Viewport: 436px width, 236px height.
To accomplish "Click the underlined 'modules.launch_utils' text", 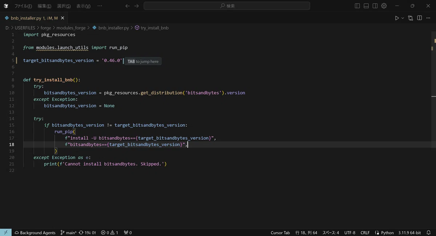I will [62, 48].
